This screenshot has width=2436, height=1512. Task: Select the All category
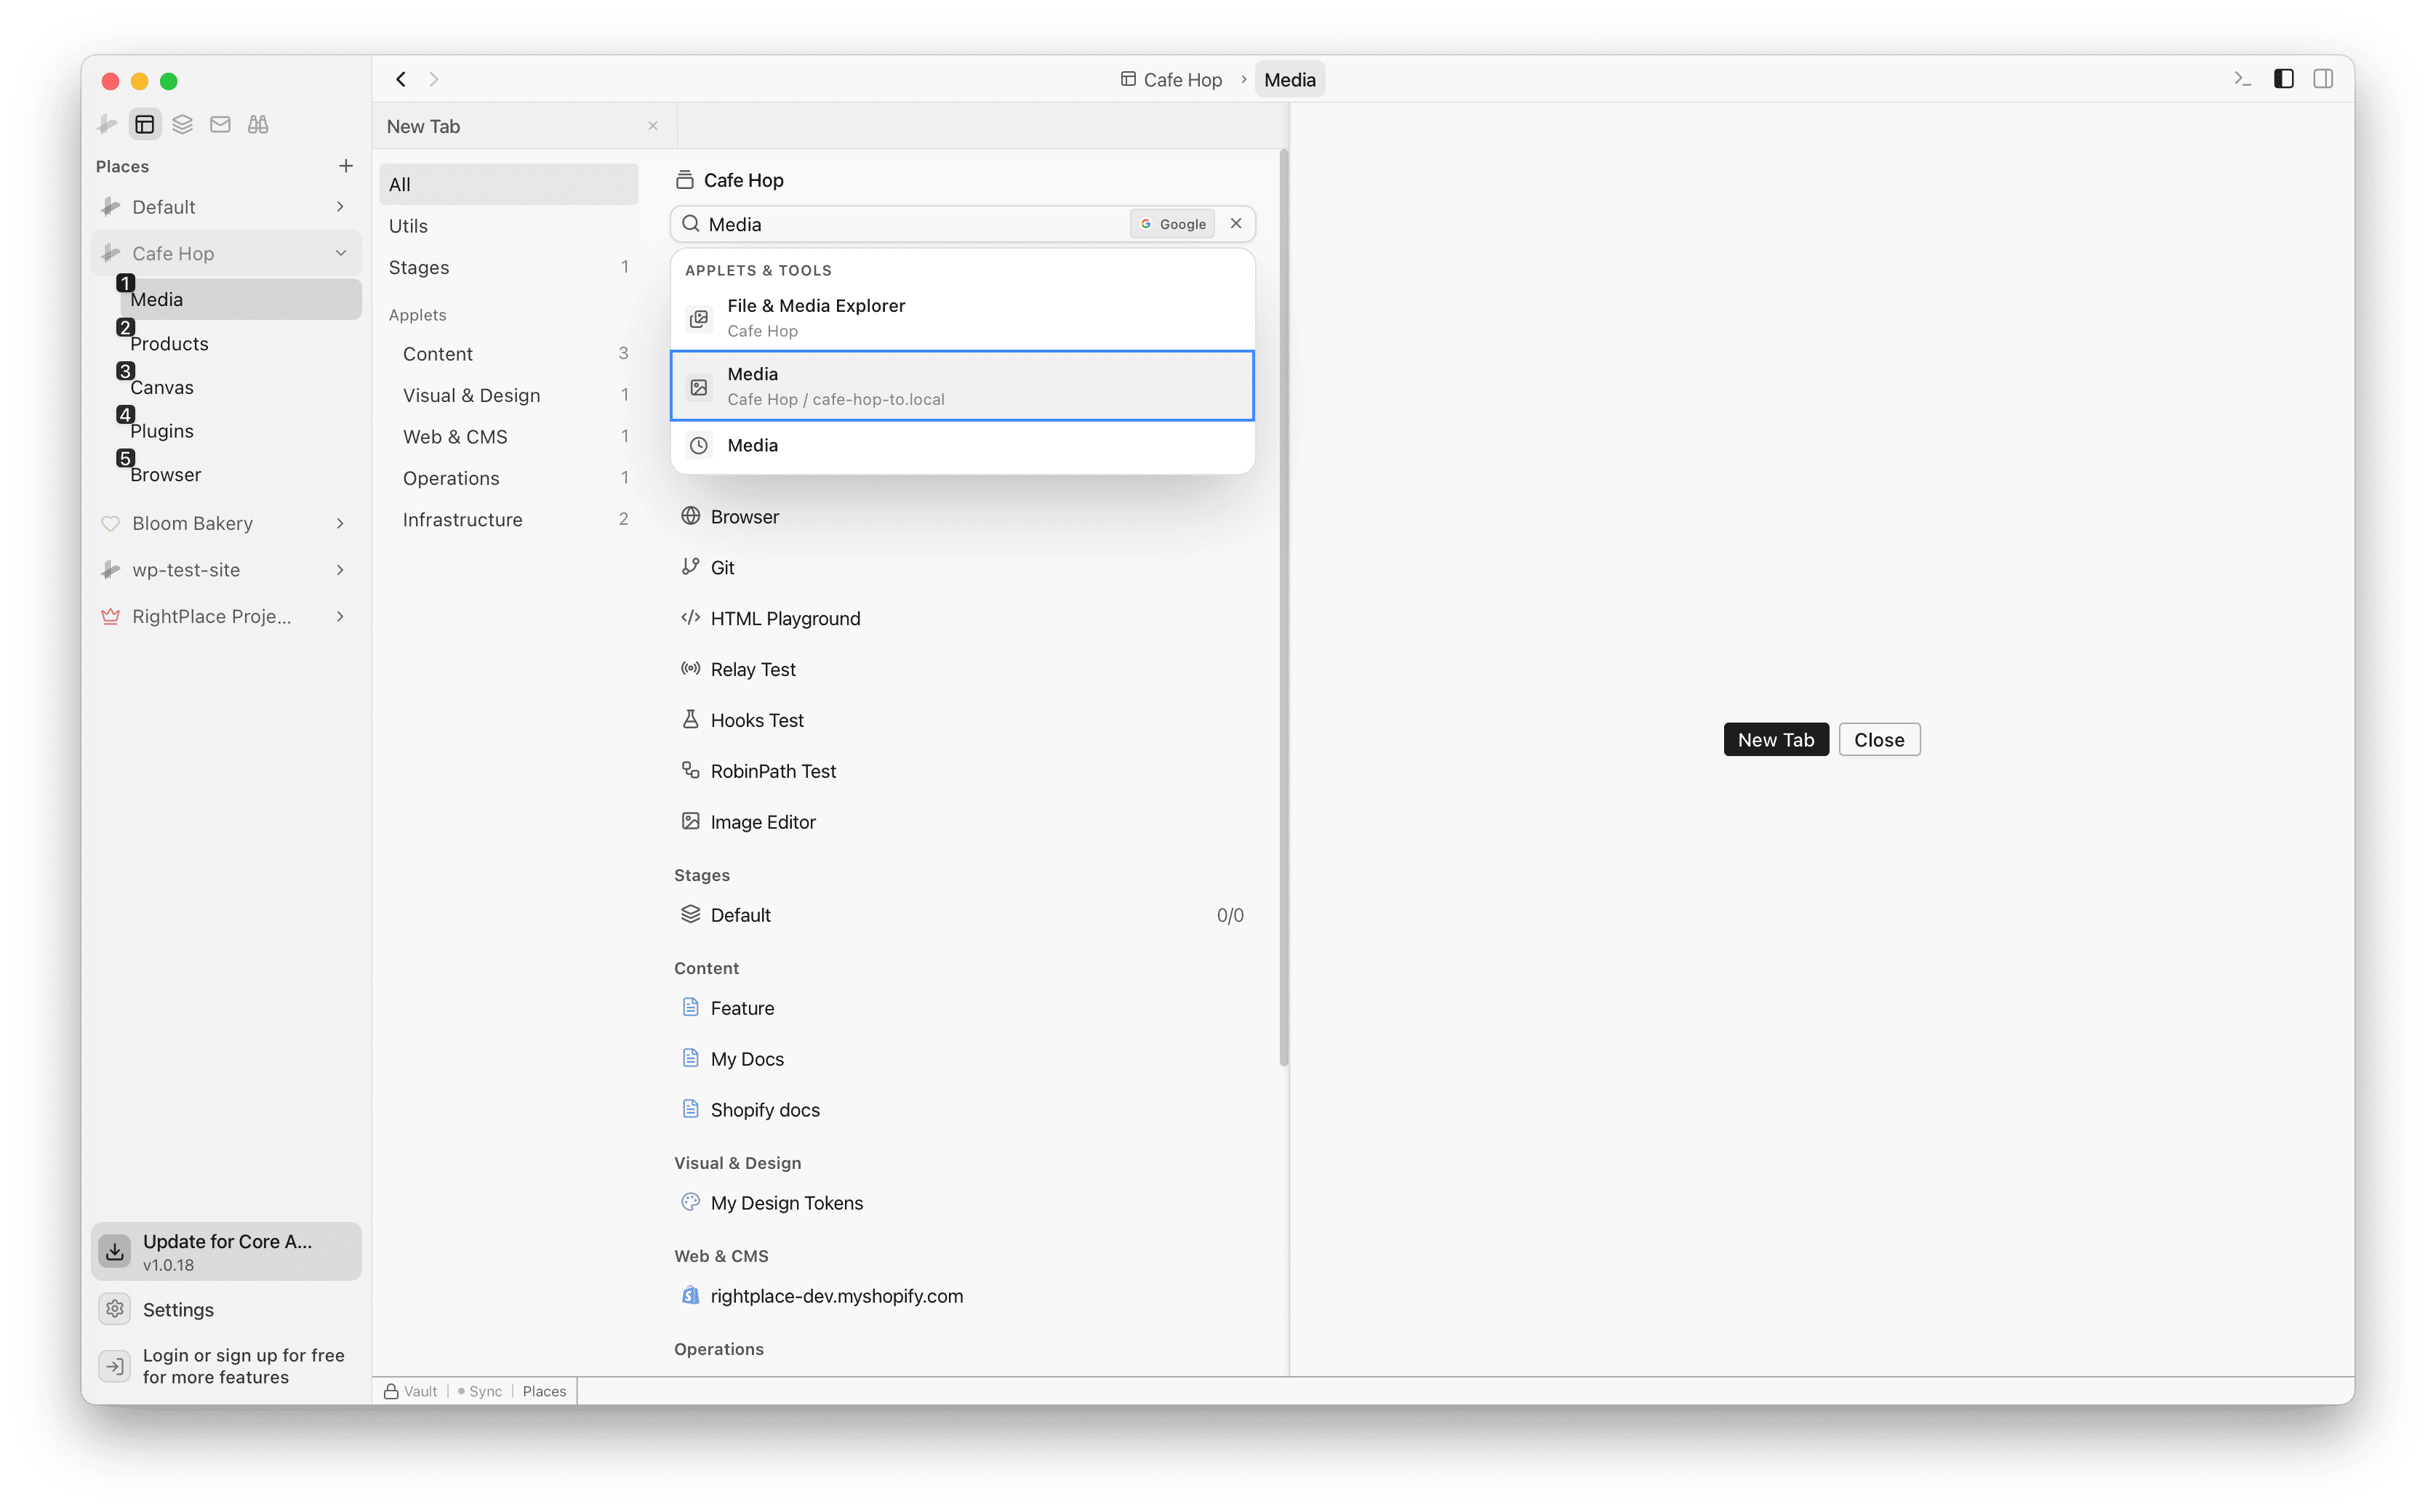tap(508, 184)
